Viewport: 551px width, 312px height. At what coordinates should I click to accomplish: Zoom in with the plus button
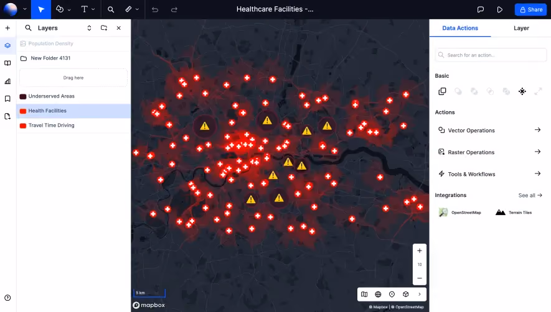pos(420,251)
